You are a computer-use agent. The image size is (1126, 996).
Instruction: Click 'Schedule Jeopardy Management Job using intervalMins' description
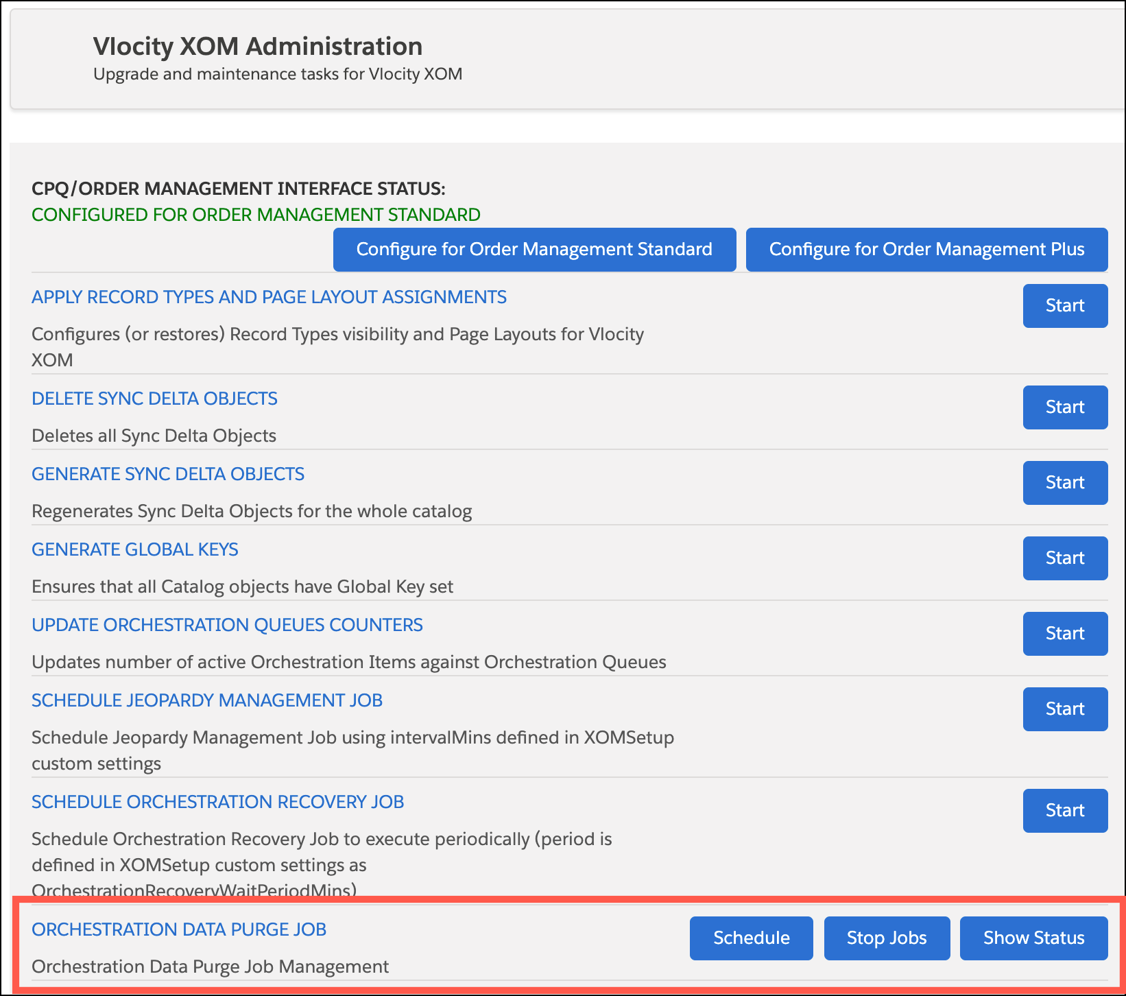pyautogui.click(x=352, y=750)
